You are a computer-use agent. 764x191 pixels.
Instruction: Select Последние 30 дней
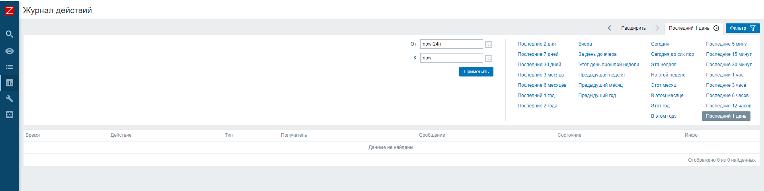point(539,65)
